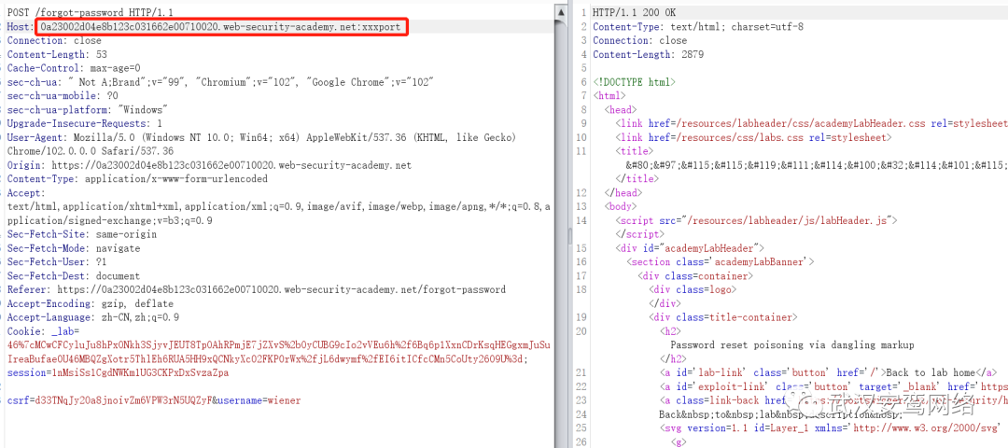Select the Sec-Fetch-Mode: navigate header
The width and height of the screenshot is (1008, 448).
(x=74, y=248)
